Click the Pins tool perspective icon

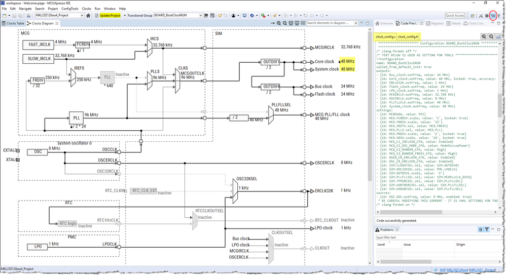(487, 16)
